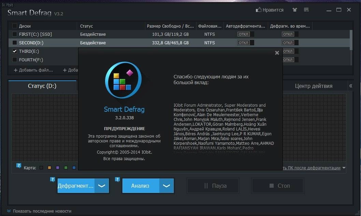Toggle auto defrag ОТКЛ switch for SECOND(D:)
361x216 pixels.
click(246, 43)
